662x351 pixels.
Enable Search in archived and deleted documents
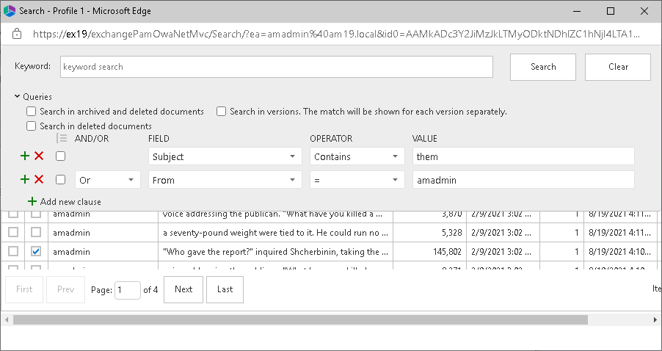coord(32,112)
